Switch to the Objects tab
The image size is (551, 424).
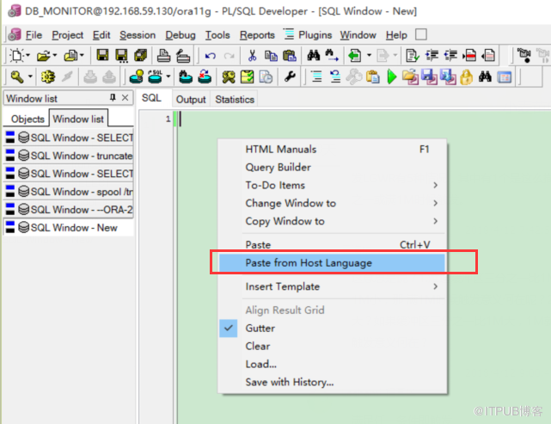pos(28,119)
